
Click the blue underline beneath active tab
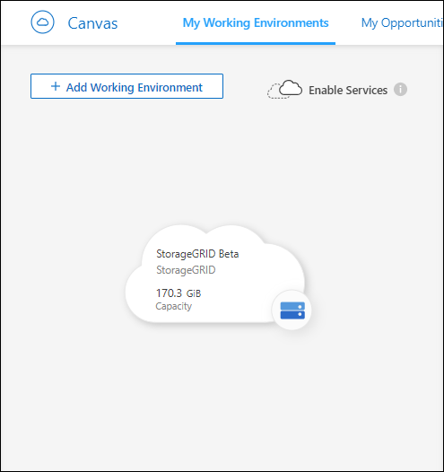pyautogui.click(x=256, y=44)
